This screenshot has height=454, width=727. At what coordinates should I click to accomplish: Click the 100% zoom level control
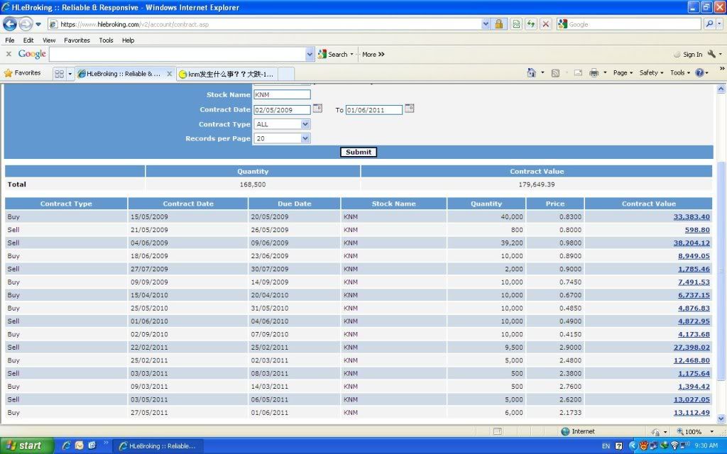[x=692, y=431]
